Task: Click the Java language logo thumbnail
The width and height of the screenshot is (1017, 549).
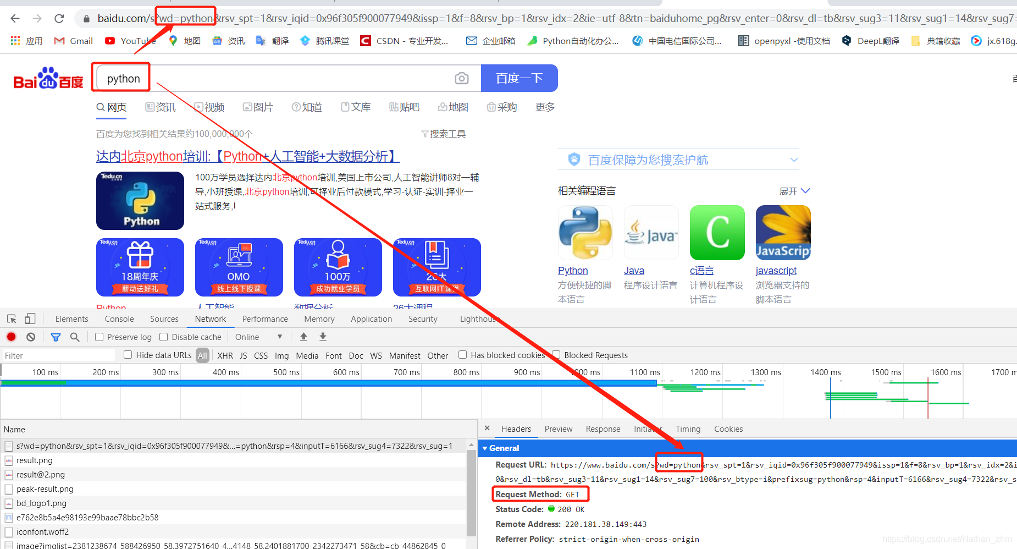Action: [x=651, y=233]
